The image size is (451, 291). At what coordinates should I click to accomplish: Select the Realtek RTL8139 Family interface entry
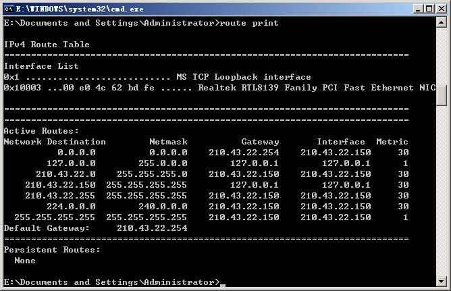click(x=317, y=88)
